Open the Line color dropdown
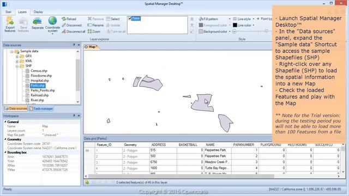This screenshot has height=196, width=349. 253,26
